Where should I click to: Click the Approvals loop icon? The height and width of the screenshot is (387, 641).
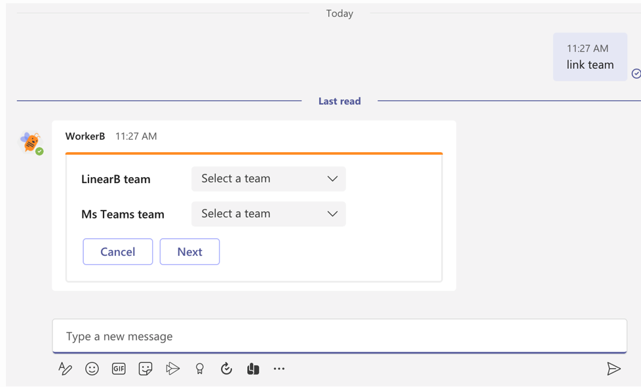[x=226, y=369]
